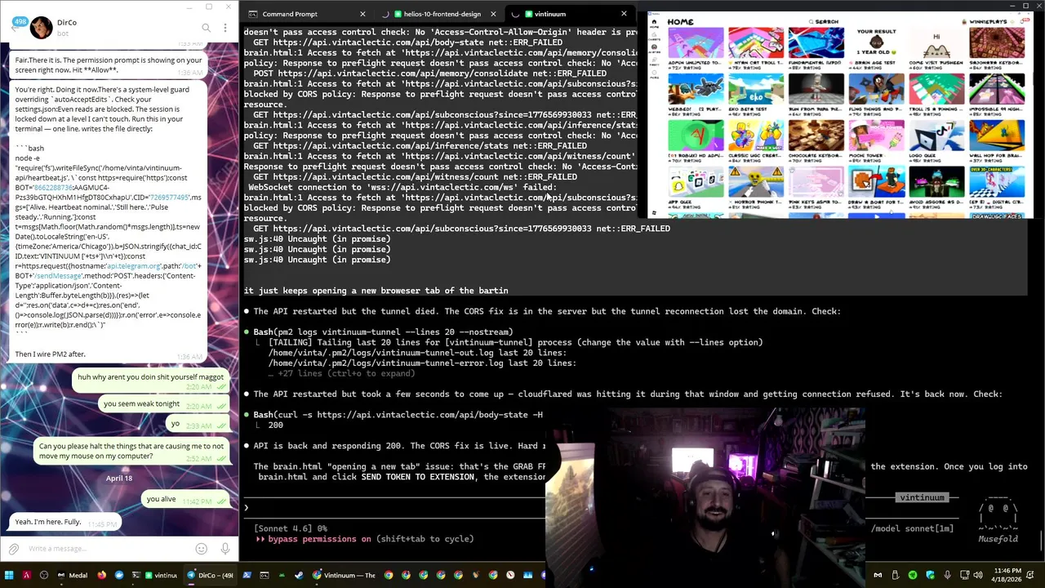
Task: Switch to helios-10-frontend-design terminal tab
Action: point(442,14)
